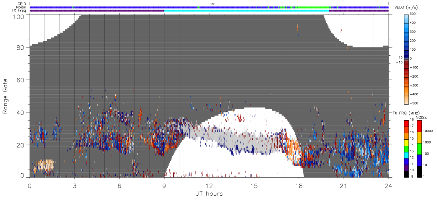Screen dimensions: 437x201
Task: Pick the black NOISE swatch between 1 and 10
Action: (x=420, y=172)
